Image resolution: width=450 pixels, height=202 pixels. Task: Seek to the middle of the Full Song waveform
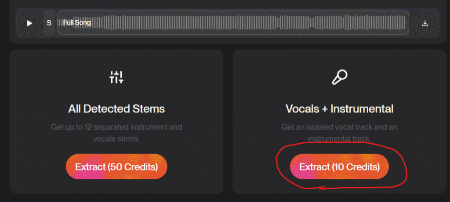coord(233,23)
